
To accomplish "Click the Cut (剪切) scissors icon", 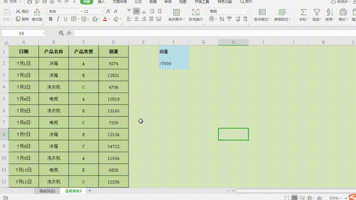I will (18, 11).
